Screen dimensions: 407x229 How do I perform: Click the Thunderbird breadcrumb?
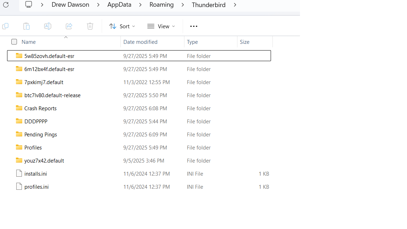(x=209, y=5)
